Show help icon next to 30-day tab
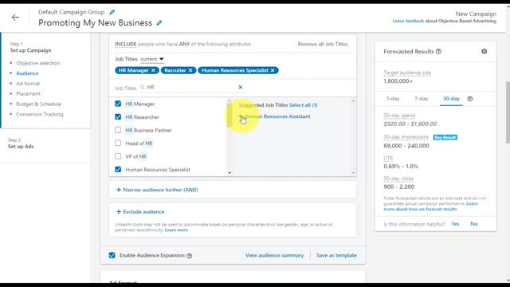The height and width of the screenshot is (287, 510). point(470,99)
